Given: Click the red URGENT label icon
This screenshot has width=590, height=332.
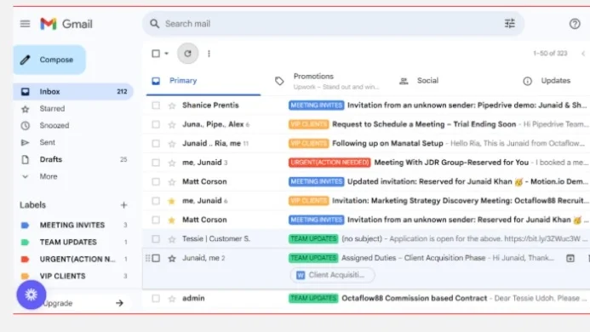Looking at the screenshot, I should (26, 259).
